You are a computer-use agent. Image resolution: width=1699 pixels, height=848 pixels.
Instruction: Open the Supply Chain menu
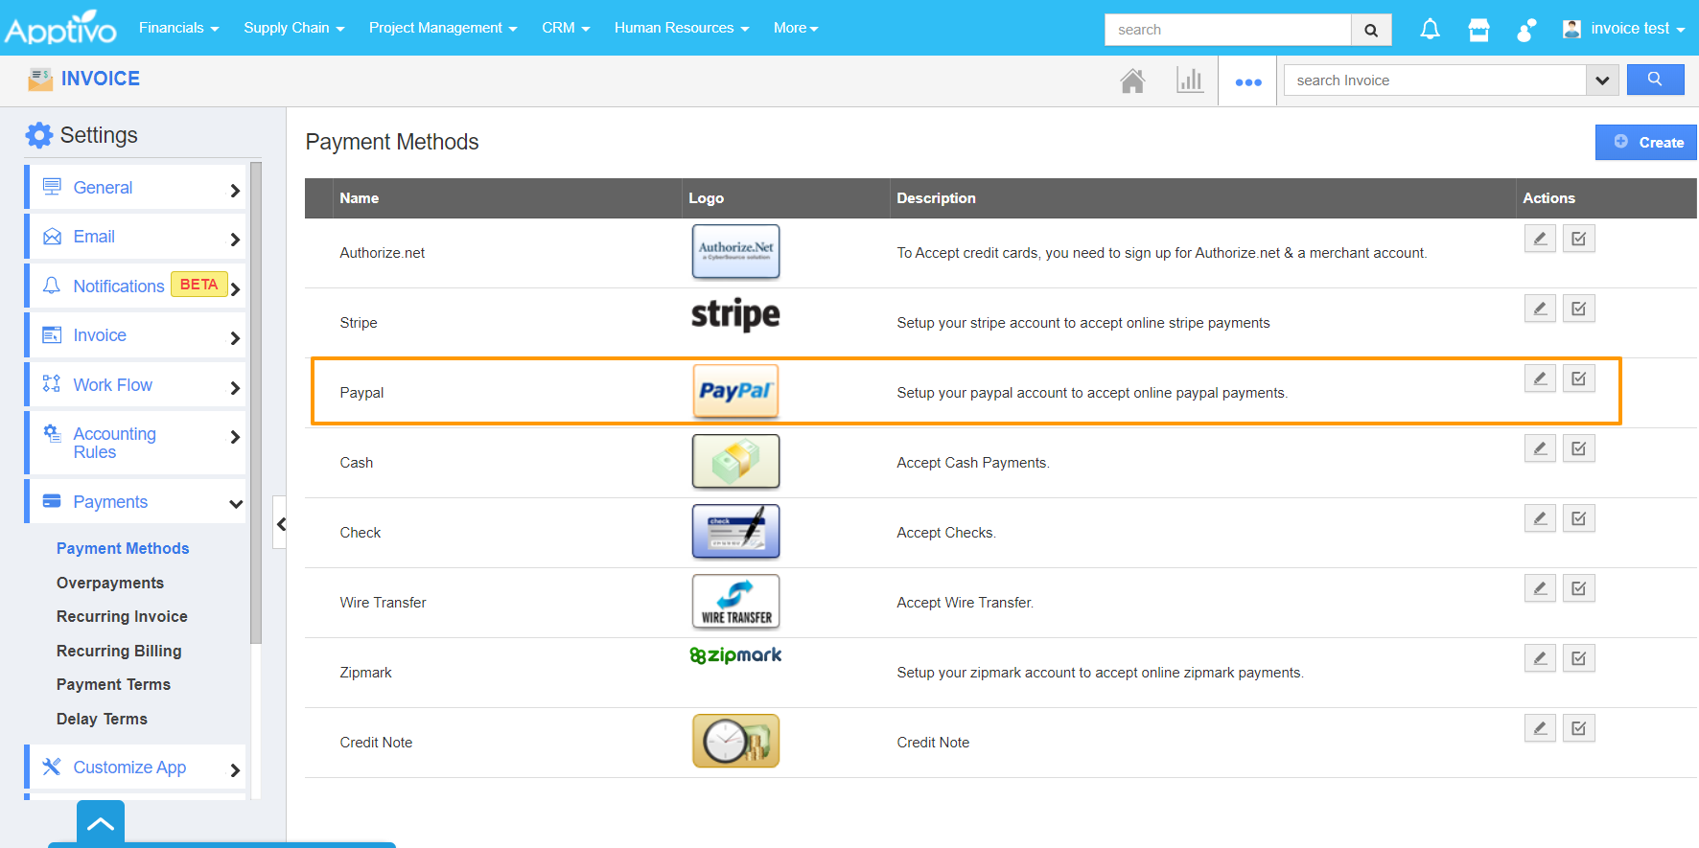point(293,28)
